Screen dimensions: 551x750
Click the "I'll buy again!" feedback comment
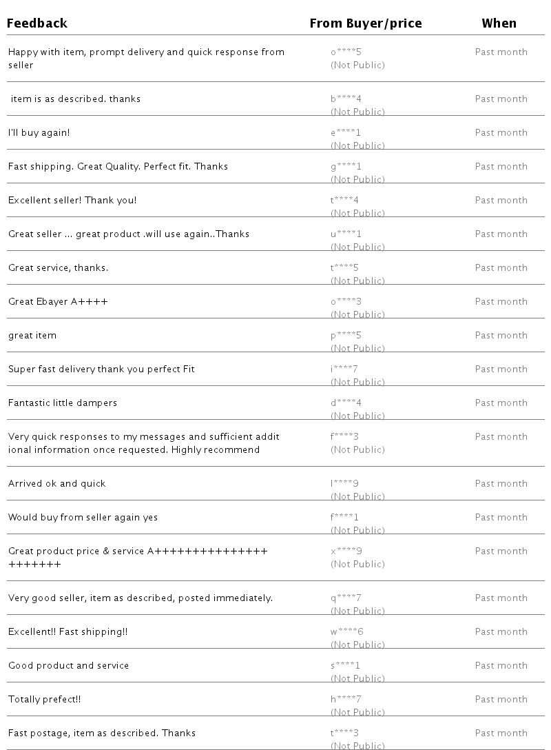[39, 132]
